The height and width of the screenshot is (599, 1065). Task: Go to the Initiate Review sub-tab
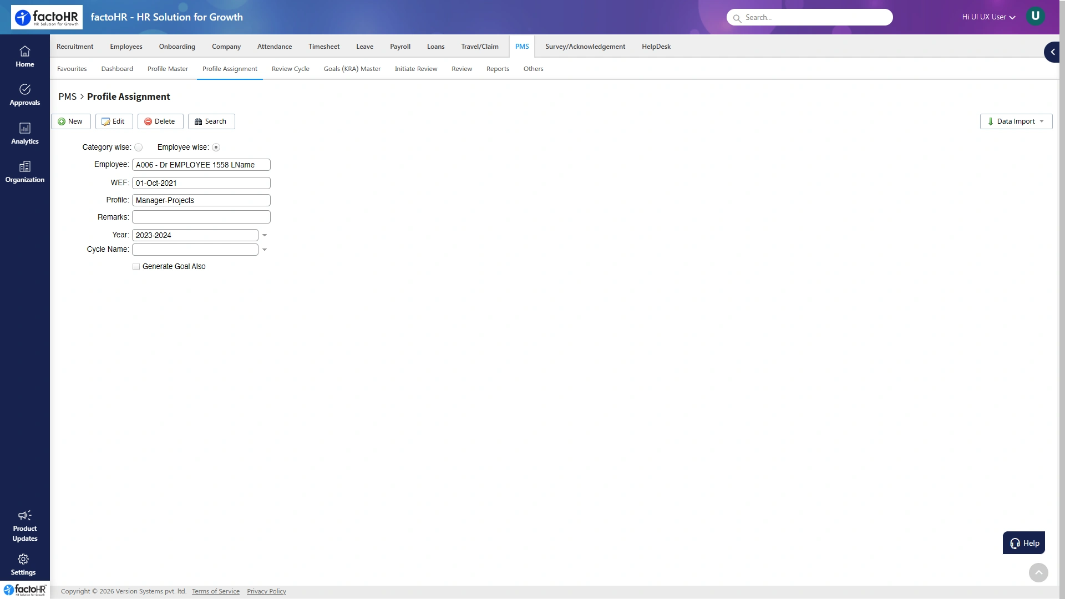[x=416, y=69]
